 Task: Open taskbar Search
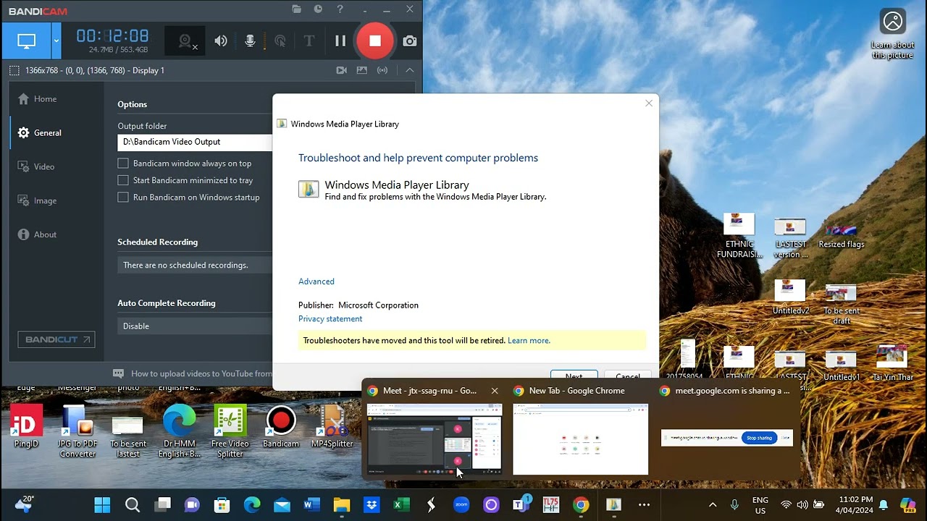pyautogui.click(x=133, y=505)
